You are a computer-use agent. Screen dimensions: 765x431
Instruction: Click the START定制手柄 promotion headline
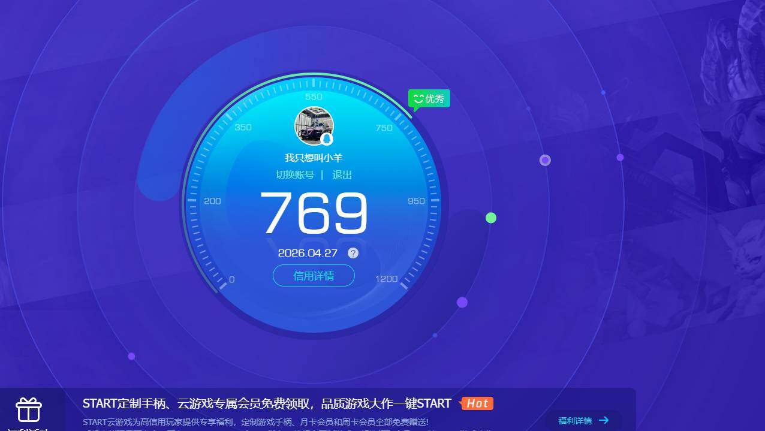click(267, 403)
